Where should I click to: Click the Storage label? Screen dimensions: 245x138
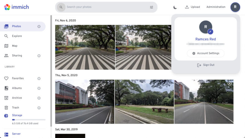[x=17, y=115]
